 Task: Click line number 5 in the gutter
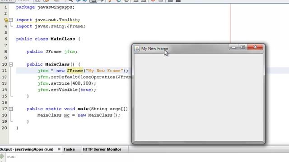5,32
